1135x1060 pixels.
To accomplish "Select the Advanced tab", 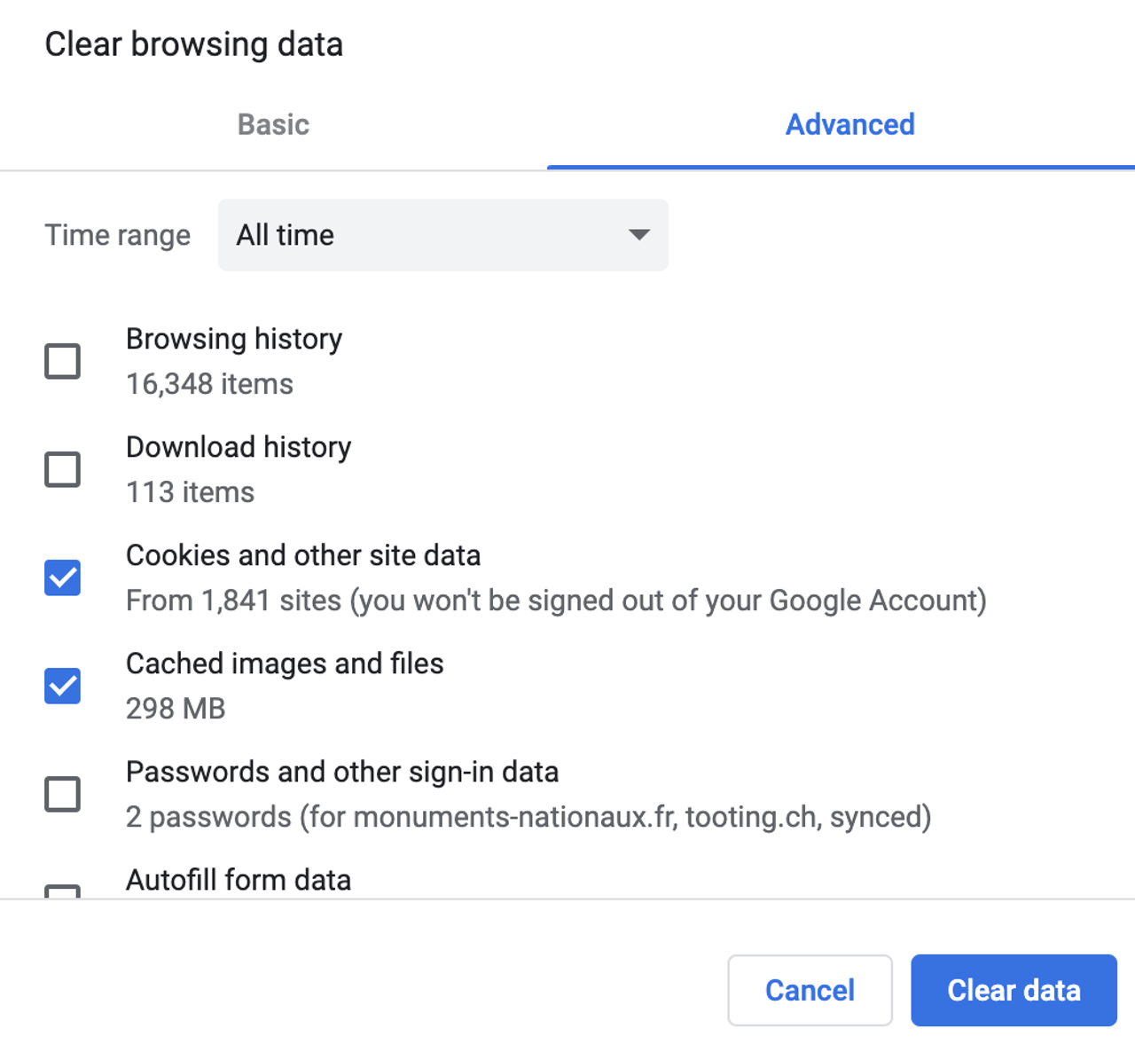I will click(849, 125).
